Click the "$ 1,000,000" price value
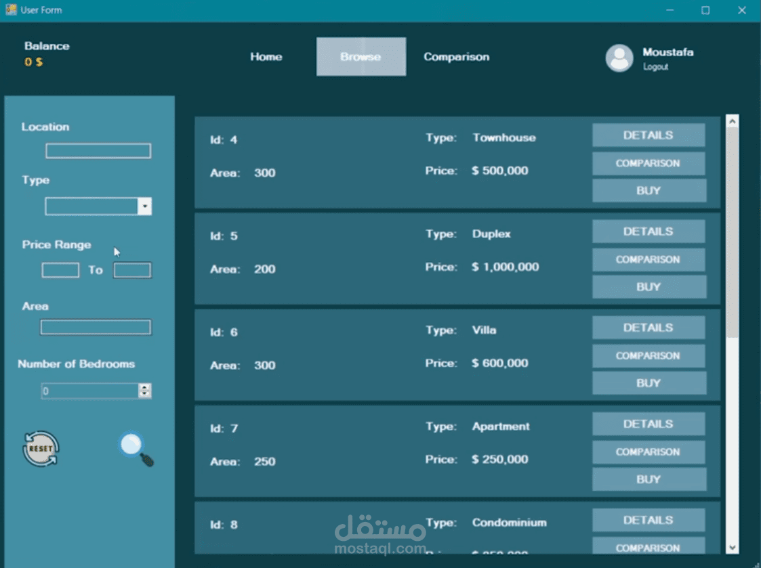This screenshot has width=761, height=568. coord(506,267)
